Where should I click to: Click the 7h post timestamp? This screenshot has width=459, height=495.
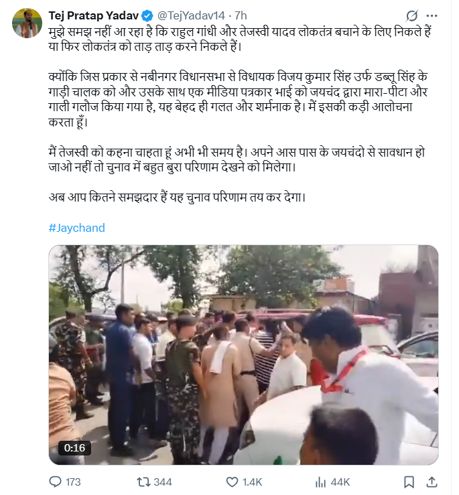click(x=241, y=15)
